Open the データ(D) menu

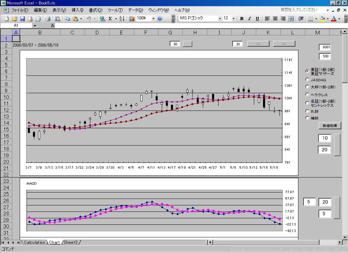pos(135,10)
